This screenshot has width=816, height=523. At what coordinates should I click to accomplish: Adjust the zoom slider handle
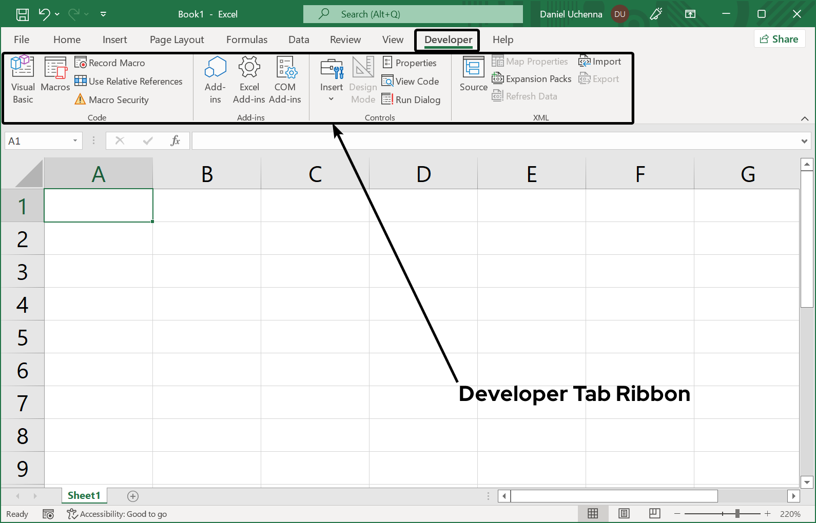pyautogui.click(x=737, y=513)
